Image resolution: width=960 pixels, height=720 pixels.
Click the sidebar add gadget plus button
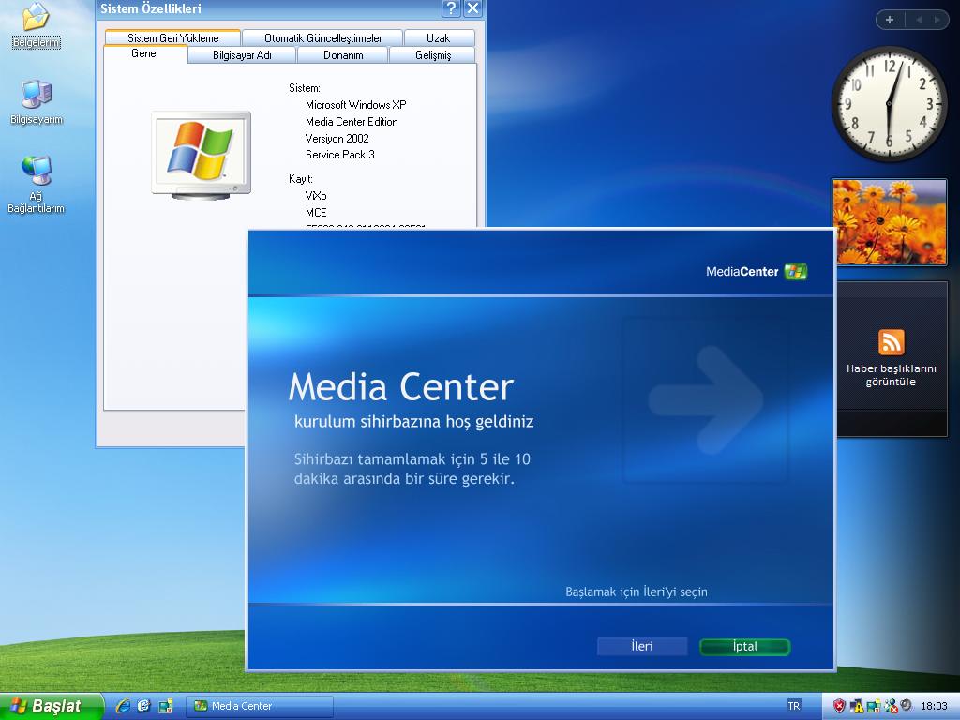890,20
